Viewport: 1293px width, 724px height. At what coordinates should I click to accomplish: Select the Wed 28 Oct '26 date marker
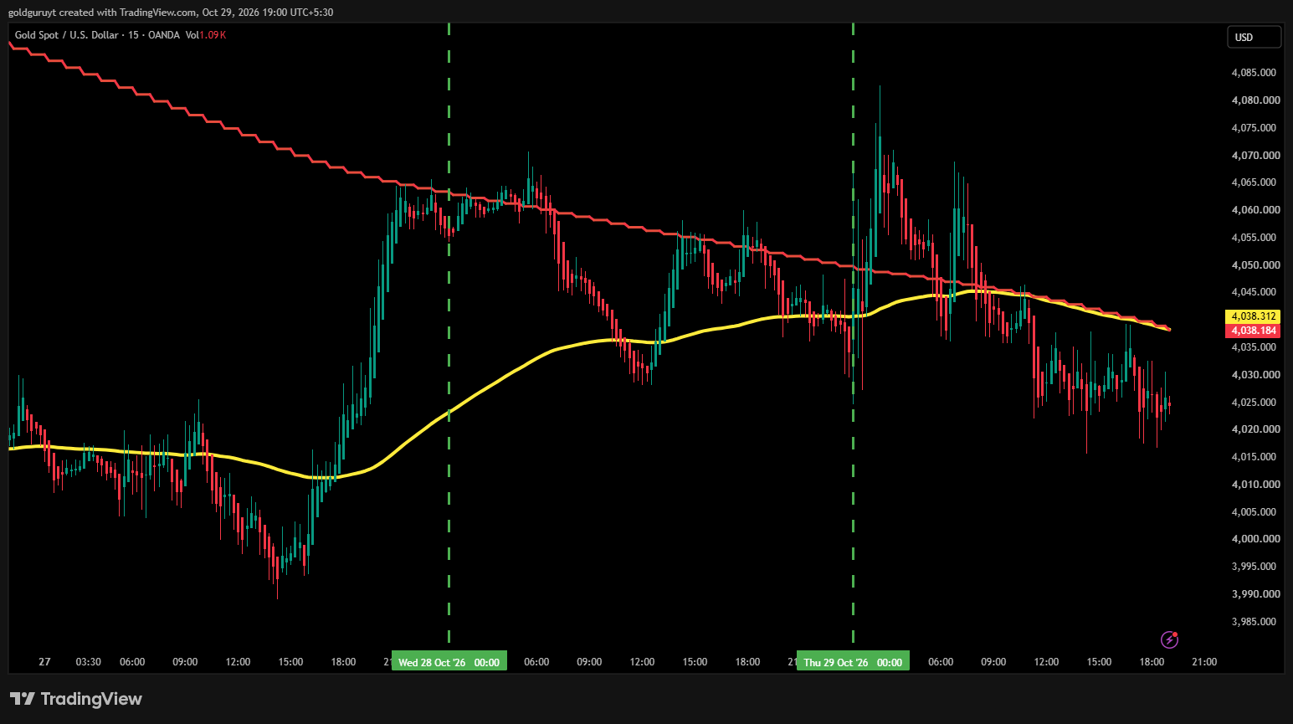point(449,662)
